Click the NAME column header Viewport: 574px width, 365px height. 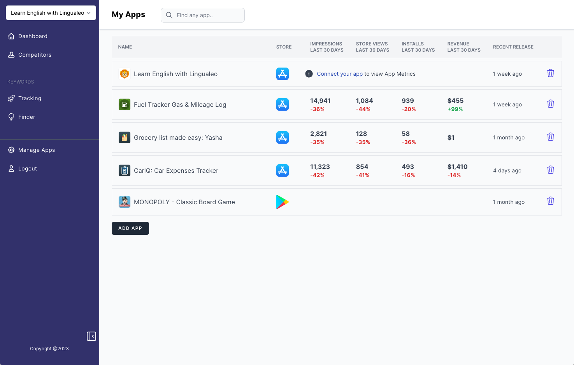tap(125, 47)
